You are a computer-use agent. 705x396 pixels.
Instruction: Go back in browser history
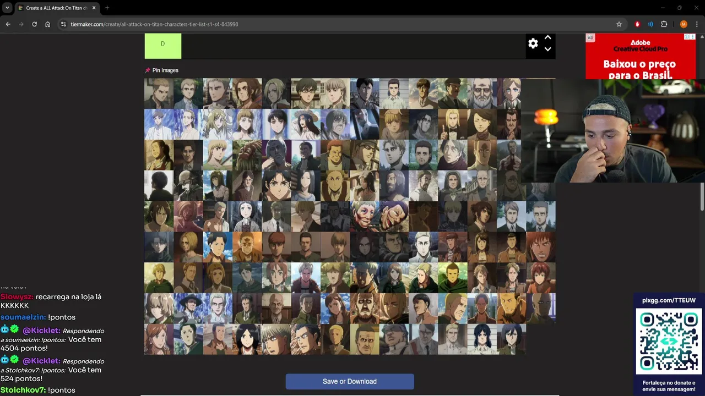click(x=8, y=24)
